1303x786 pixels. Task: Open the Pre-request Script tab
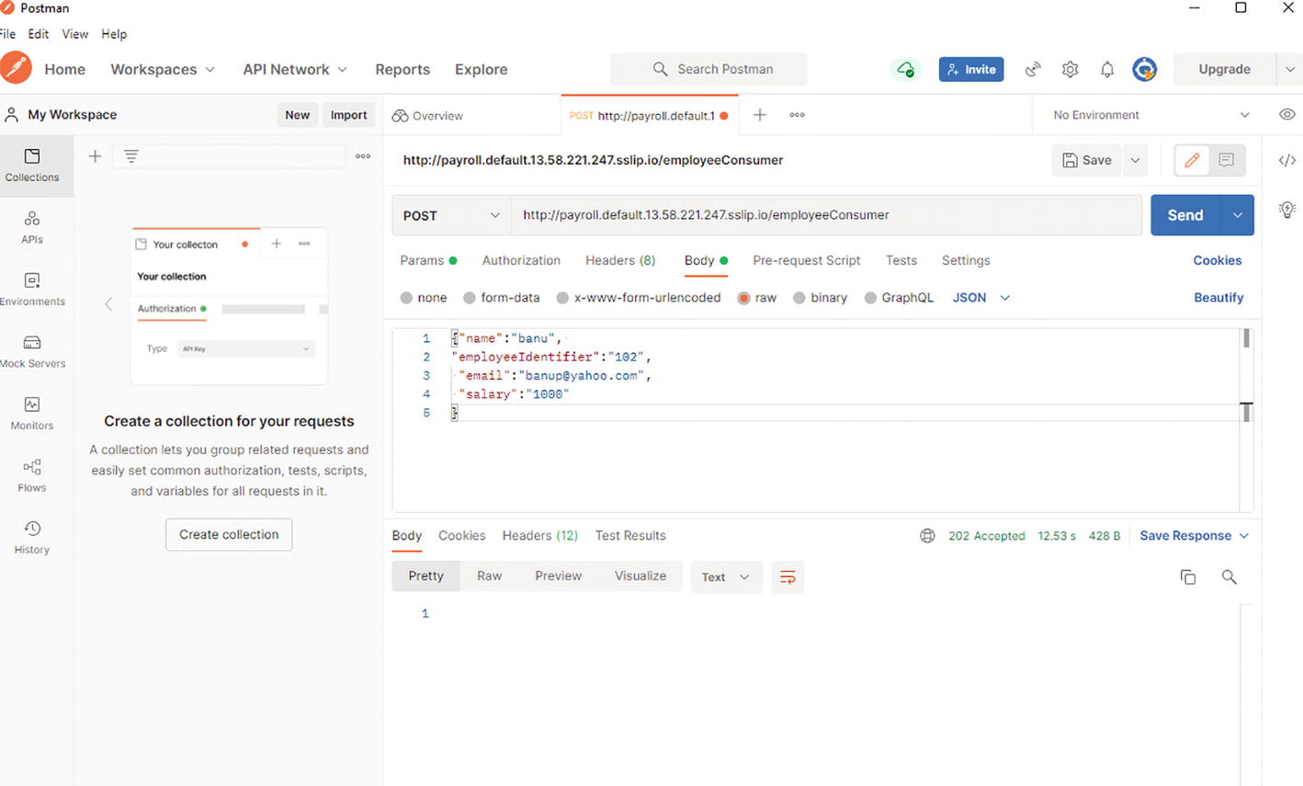click(x=806, y=260)
